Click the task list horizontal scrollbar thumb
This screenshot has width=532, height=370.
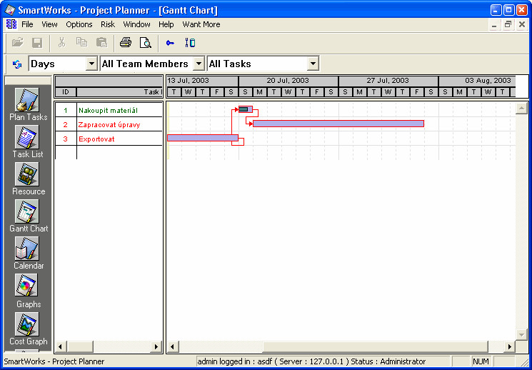tap(80, 346)
